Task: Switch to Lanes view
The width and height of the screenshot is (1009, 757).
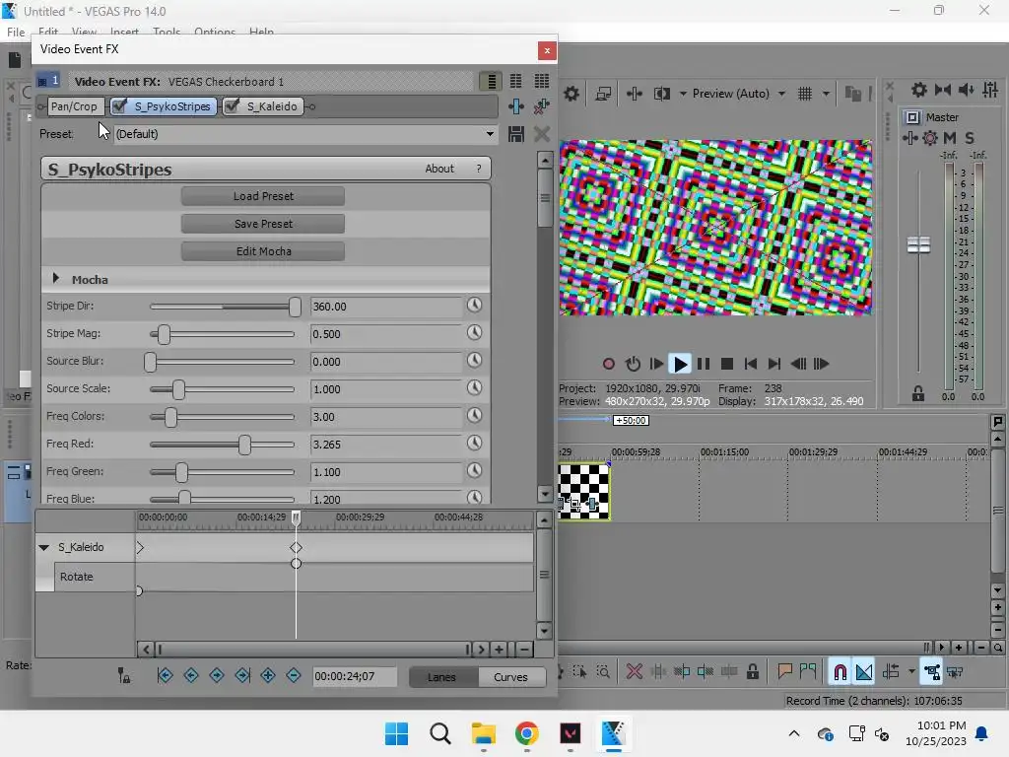Action: [441, 677]
